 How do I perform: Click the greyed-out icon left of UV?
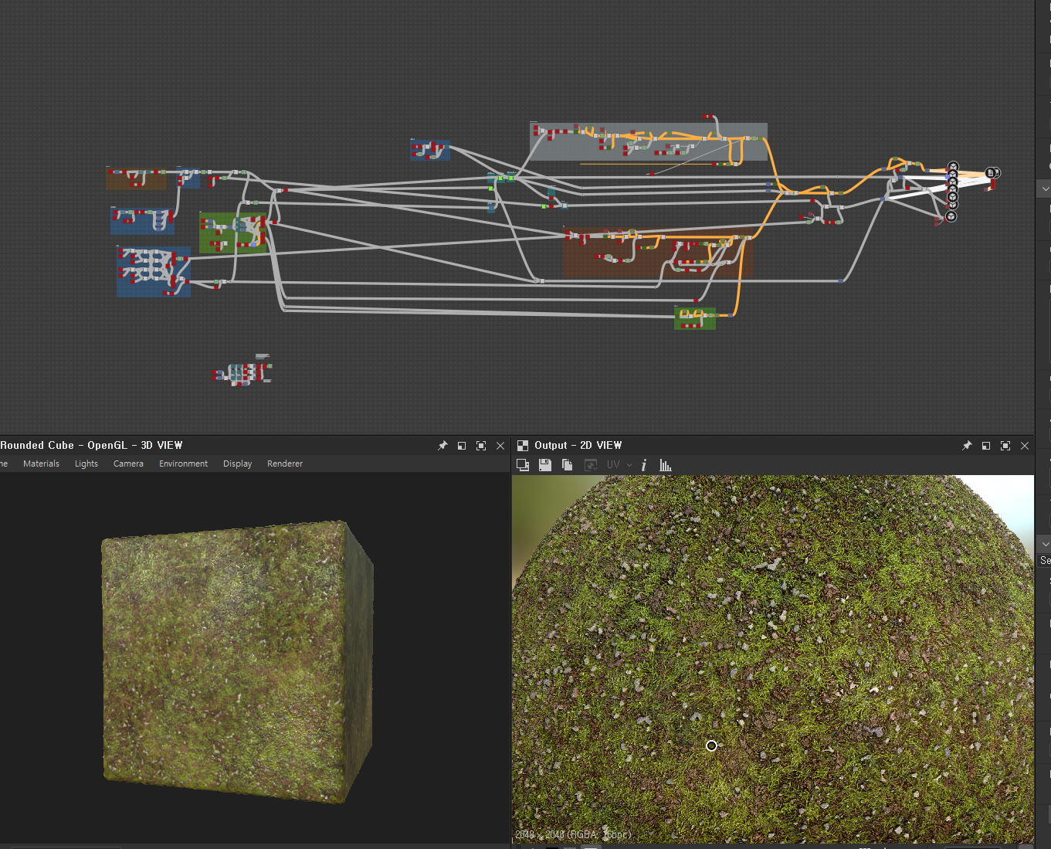click(x=591, y=465)
